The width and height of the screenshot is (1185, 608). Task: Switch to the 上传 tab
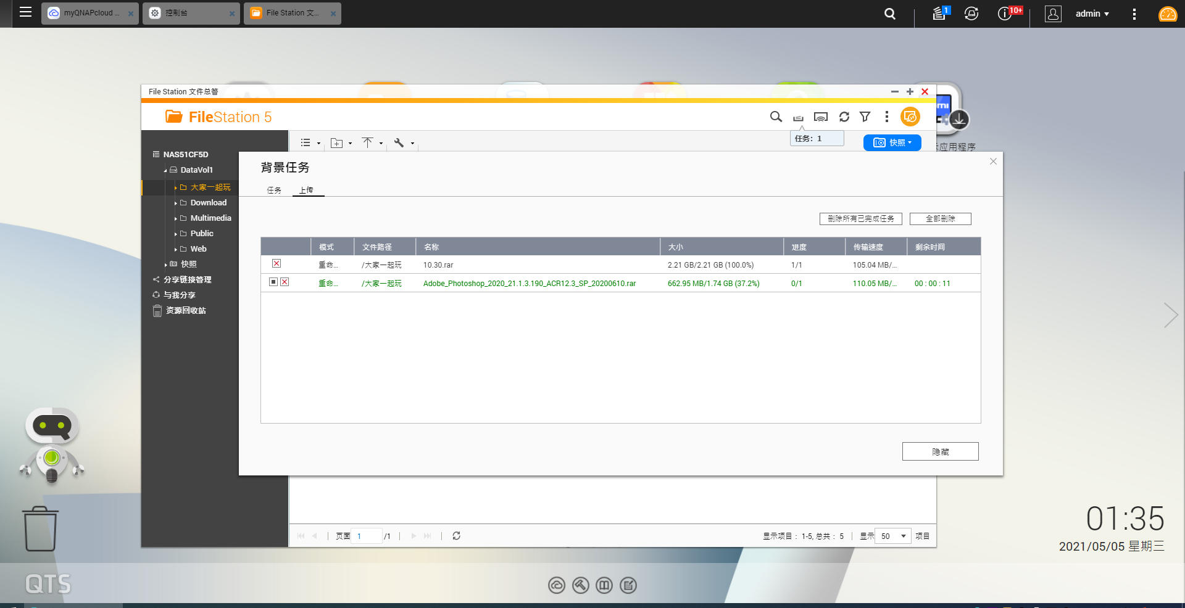click(x=306, y=190)
